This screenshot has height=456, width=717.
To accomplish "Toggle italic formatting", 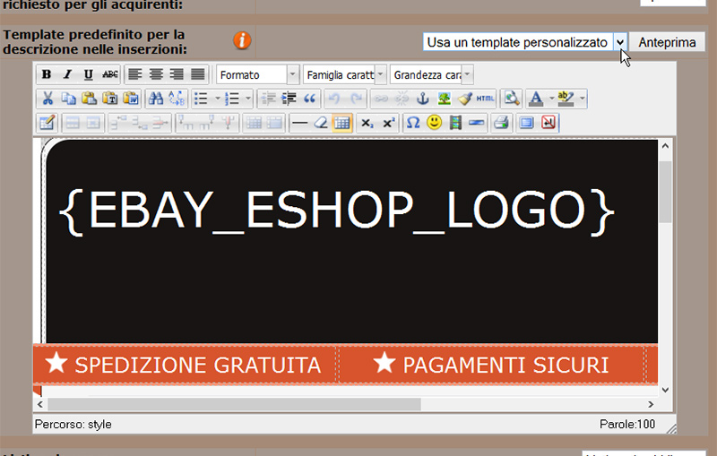I will 68,74.
